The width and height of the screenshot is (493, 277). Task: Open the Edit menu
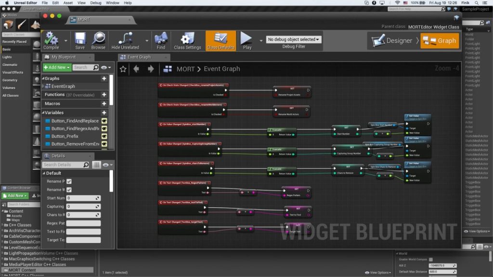55,3
